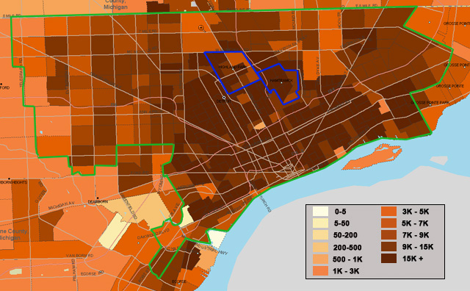This screenshot has height=291, width=470.
Task: Select the 3K - 5K legend swatch
Action: point(388,212)
